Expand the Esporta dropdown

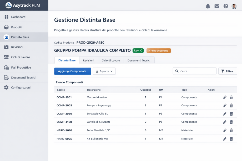click(x=104, y=71)
